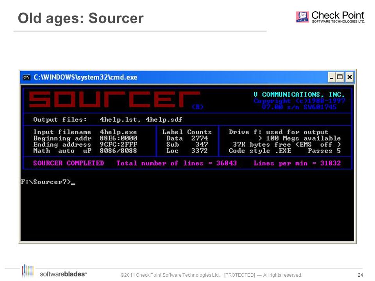Click the 'Input filename' label
The height and width of the screenshot is (281, 375).
click(62, 132)
